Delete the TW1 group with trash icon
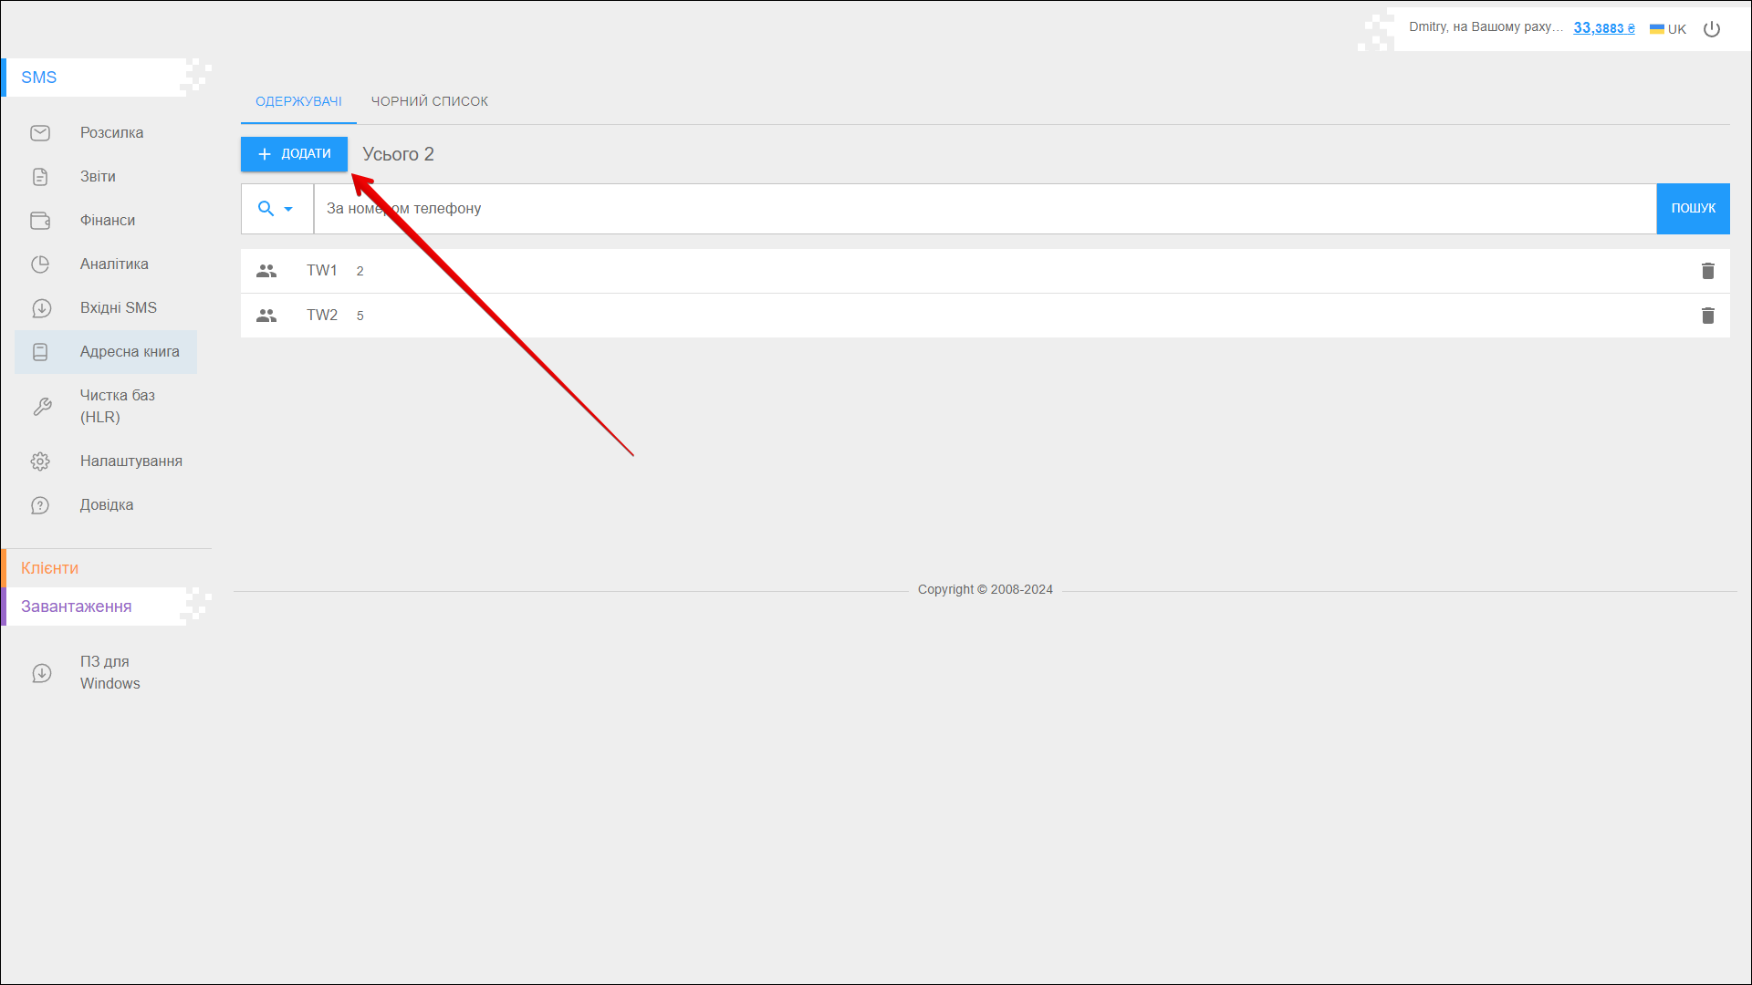This screenshot has width=1752, height=985. (x=1707, y=271)
